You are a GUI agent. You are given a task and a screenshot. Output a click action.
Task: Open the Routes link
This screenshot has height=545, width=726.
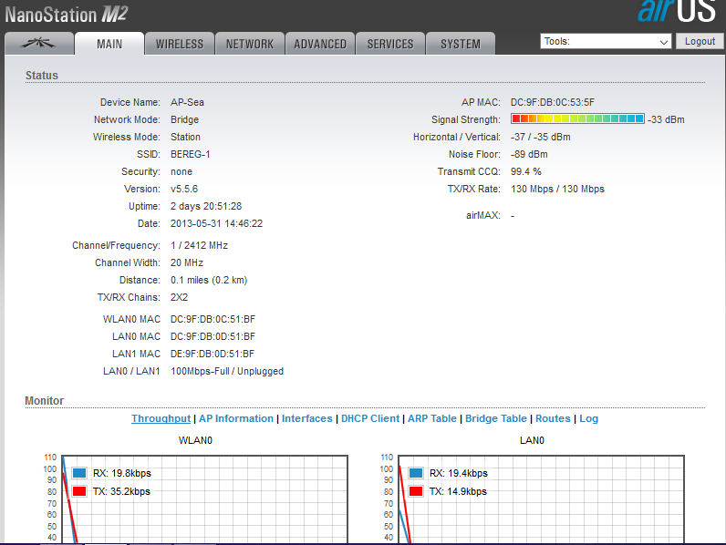click(553, 418)
